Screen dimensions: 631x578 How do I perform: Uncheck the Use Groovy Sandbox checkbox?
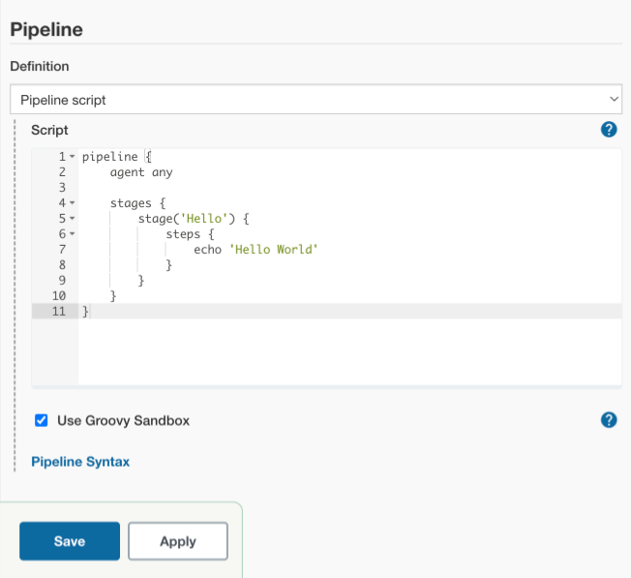(x=42, y=420)
